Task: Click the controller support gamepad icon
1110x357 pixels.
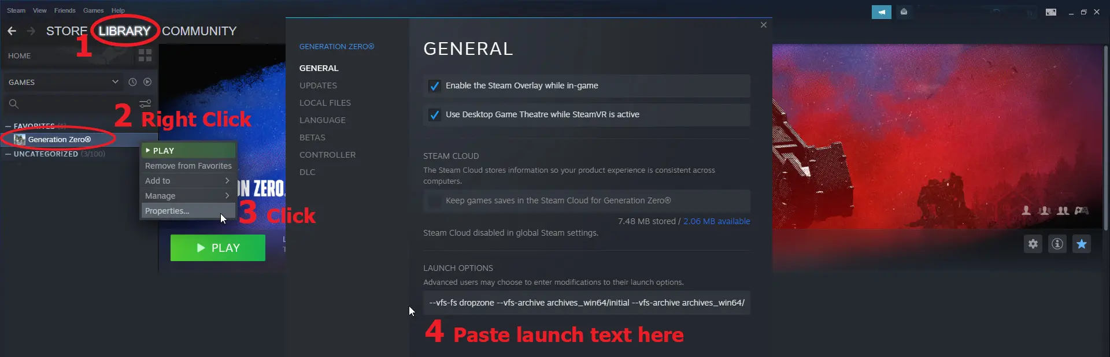Action: [1082, 210]
